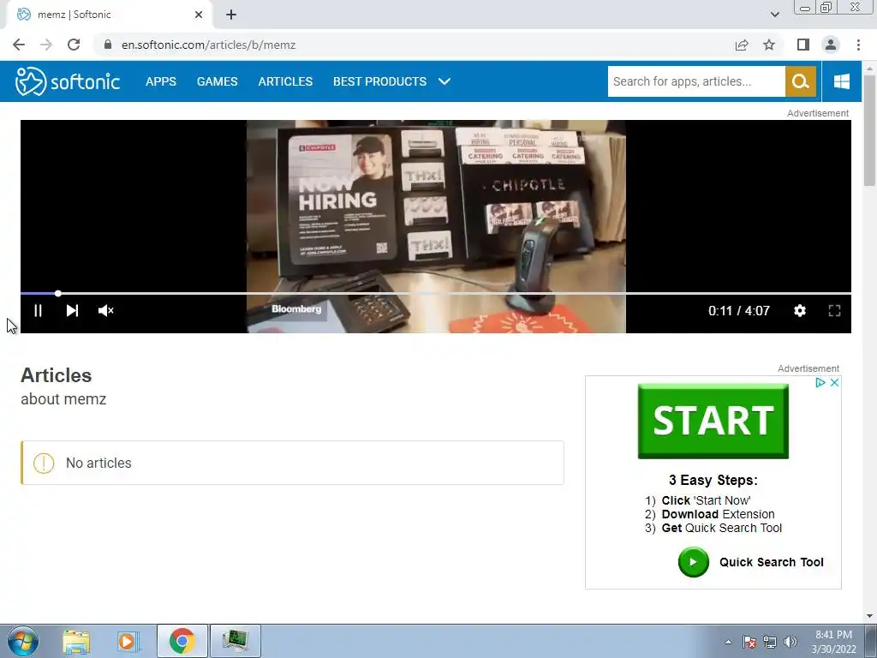
Task: Open the Windows Start menu
Action: [x=23, y=641]
